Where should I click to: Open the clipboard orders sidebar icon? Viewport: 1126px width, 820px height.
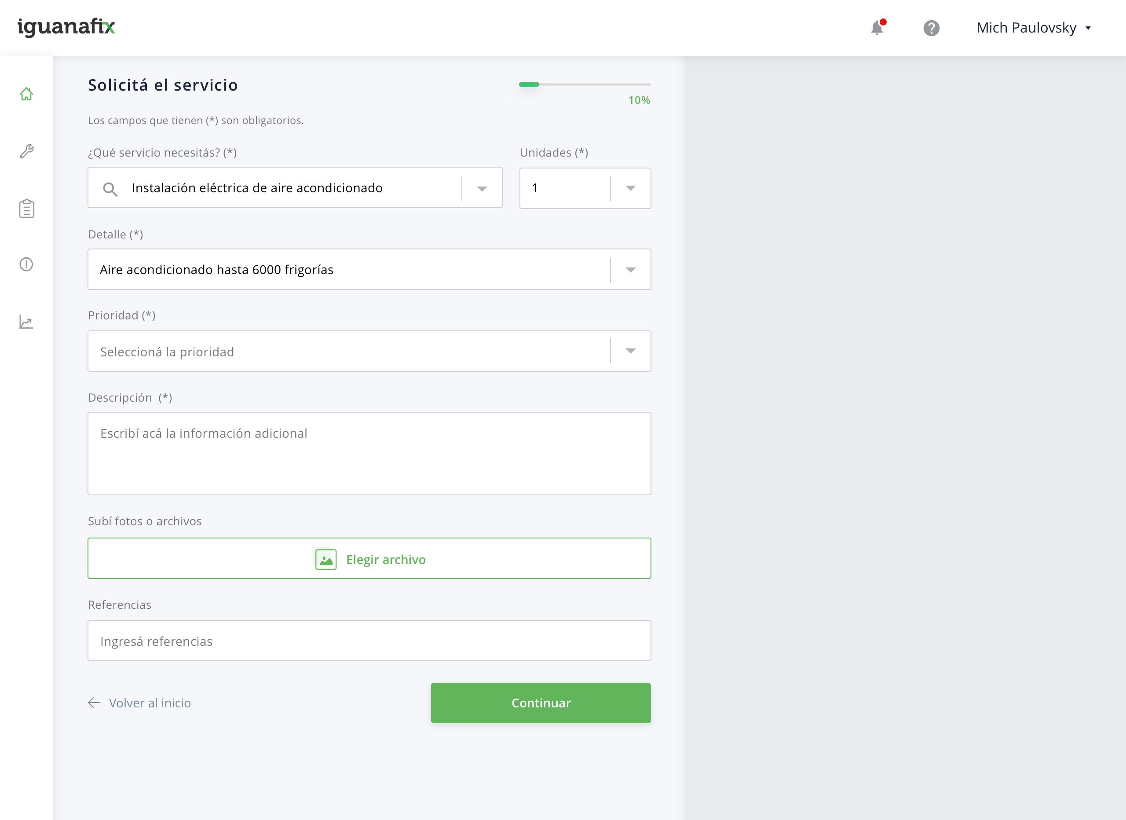click(x=26, y=209)
